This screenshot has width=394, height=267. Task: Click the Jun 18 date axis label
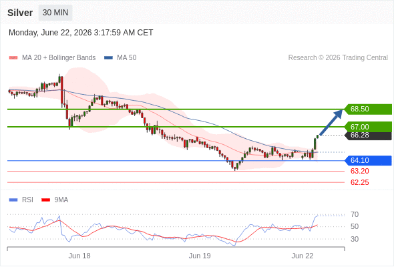79,256
